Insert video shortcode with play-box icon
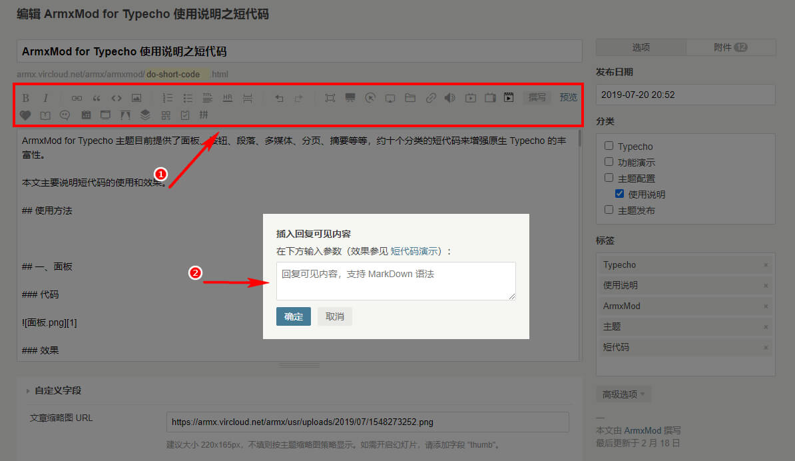This screenshot has height=461, width=795. tap(471, 98)
